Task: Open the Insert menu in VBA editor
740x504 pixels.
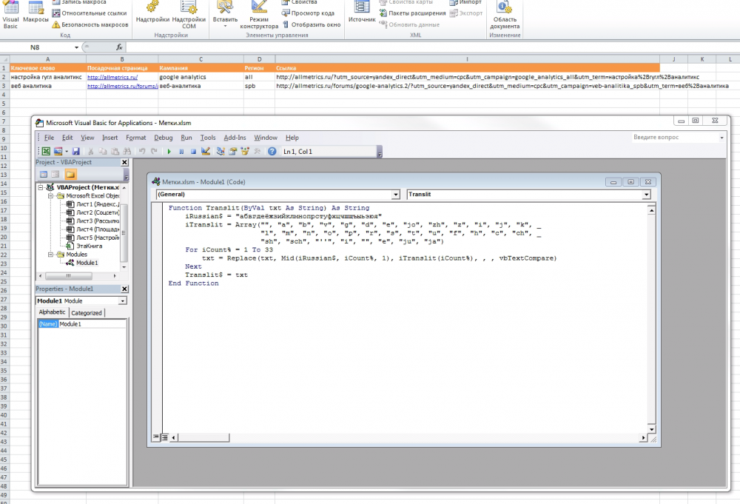Action: click(x=110, y=138)
